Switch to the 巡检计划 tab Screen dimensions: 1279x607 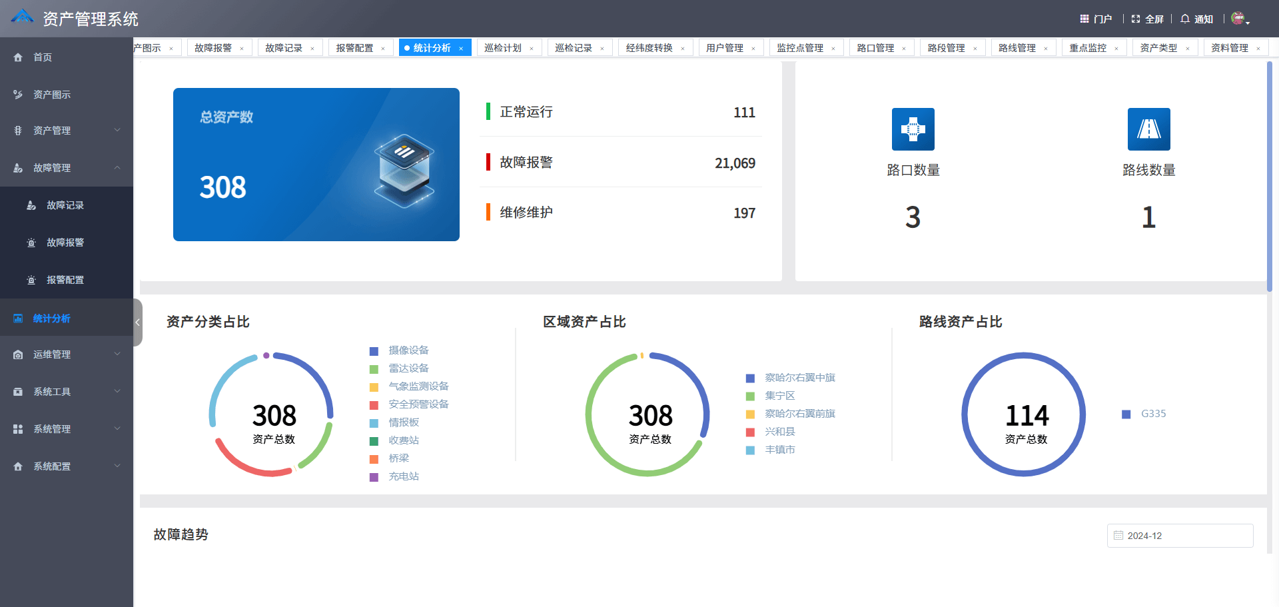coord(504,47)
